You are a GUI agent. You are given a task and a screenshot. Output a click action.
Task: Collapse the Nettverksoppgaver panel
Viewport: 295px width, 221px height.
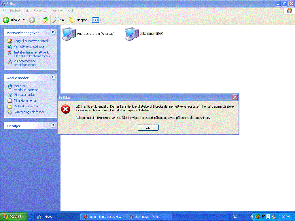(53, 32)
